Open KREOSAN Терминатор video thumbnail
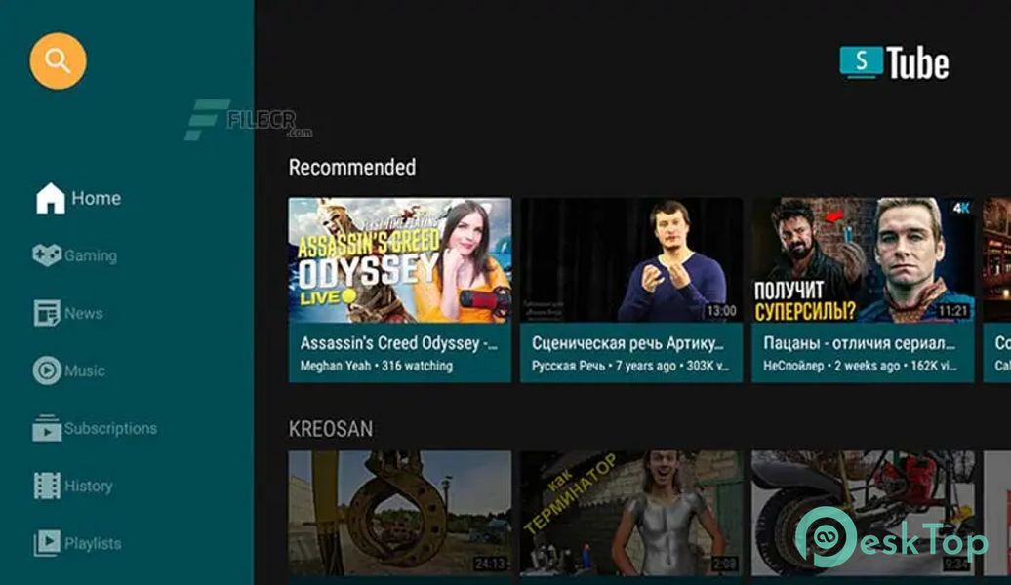Screen dimensions: 1011x585 (x=631, y=513)
